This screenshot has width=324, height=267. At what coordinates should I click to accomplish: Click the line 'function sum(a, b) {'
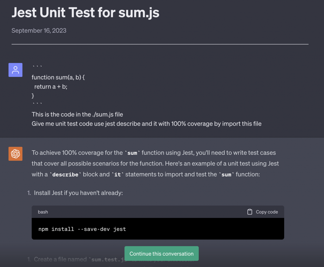tap(58, 77)
